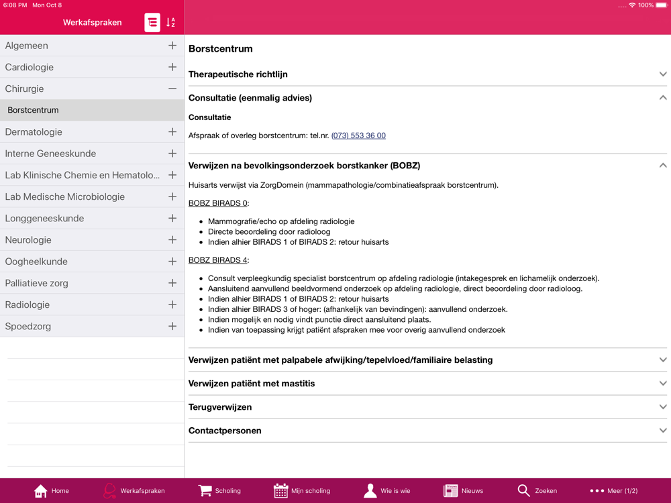Switch to the Wie is wie label

pos(395,491)
